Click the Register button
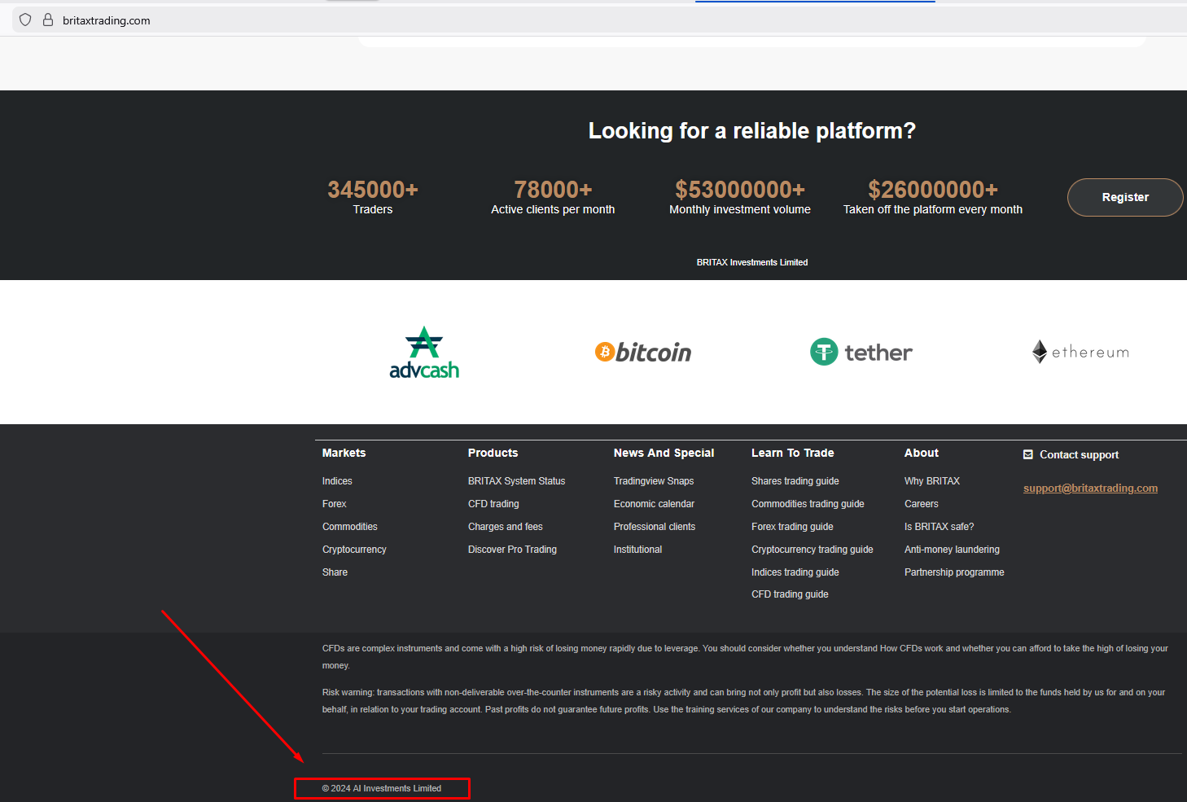Image resolution: width=1187 pixels, height=802 pixels. pos(1124,197)
